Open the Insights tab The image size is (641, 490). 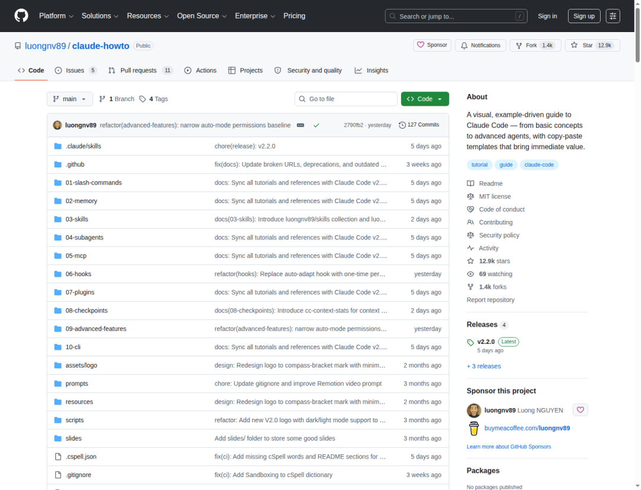point(372,70)
